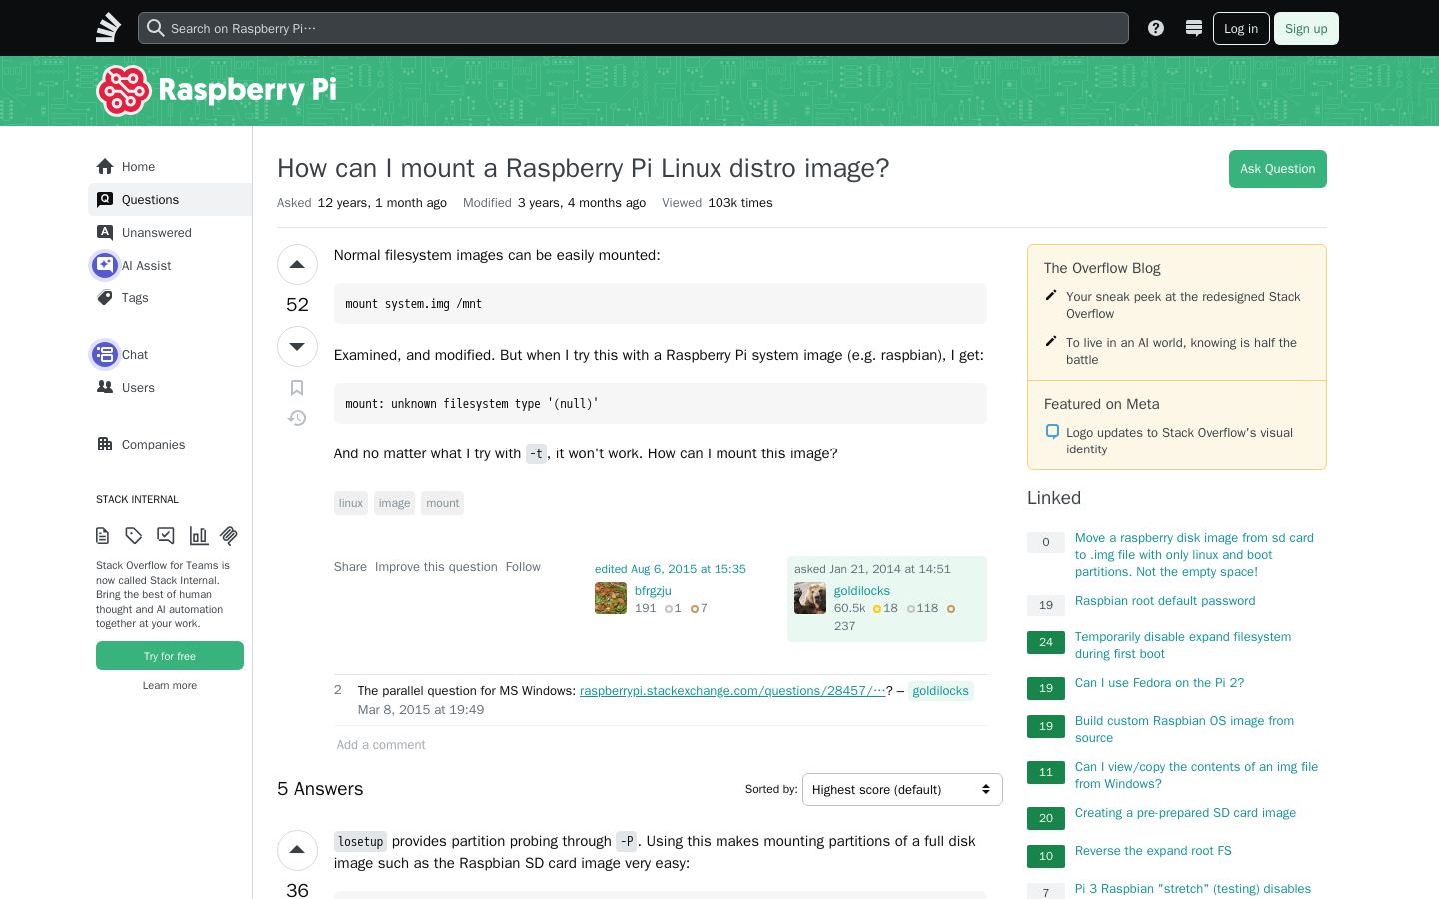Click the comment upvote count '2'
Image resolution: width=1439 pixels, height=899 pixels.
pos(338,690)
